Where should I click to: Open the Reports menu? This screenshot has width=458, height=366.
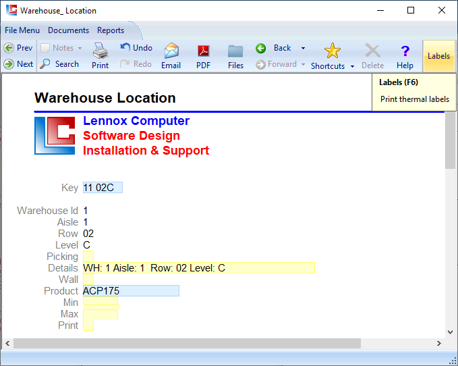click(111, 30)
